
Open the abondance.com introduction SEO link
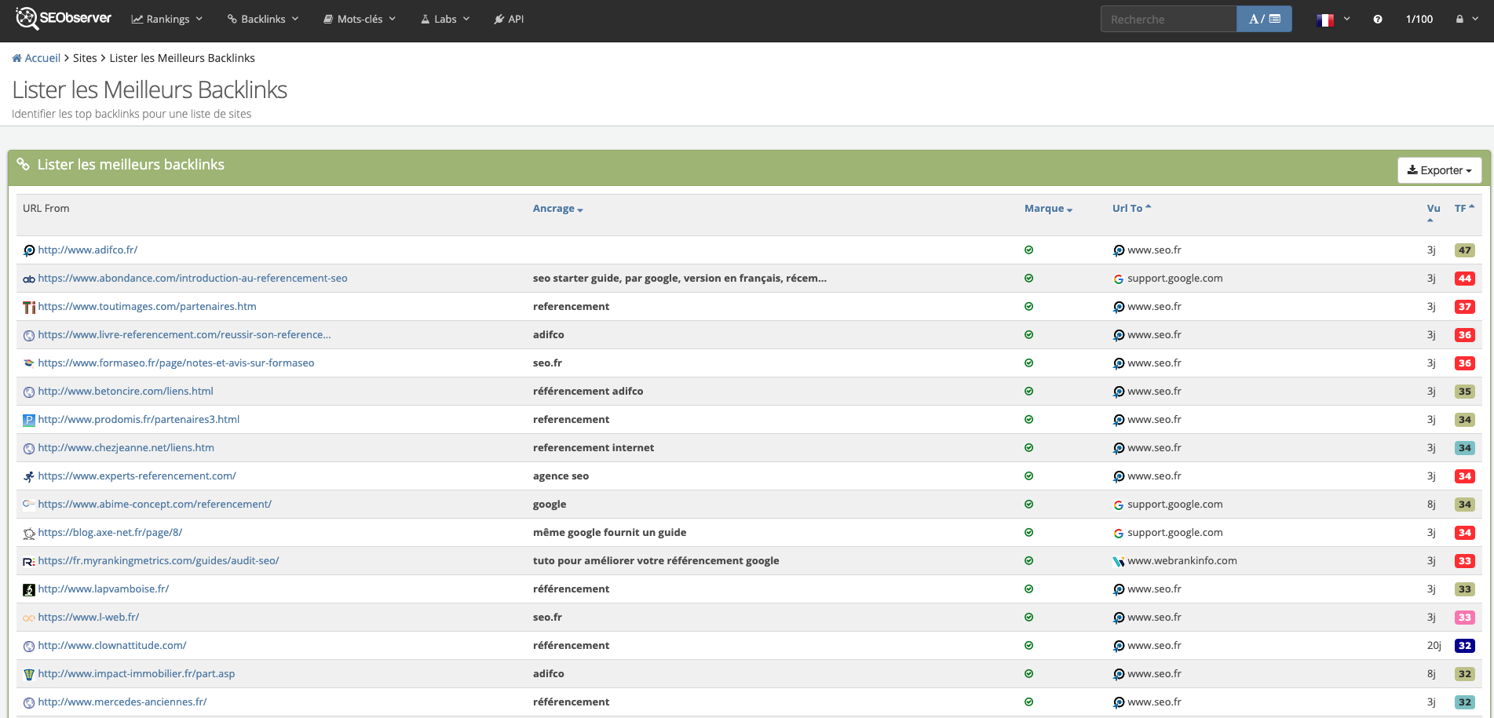[x=192, y=279]
